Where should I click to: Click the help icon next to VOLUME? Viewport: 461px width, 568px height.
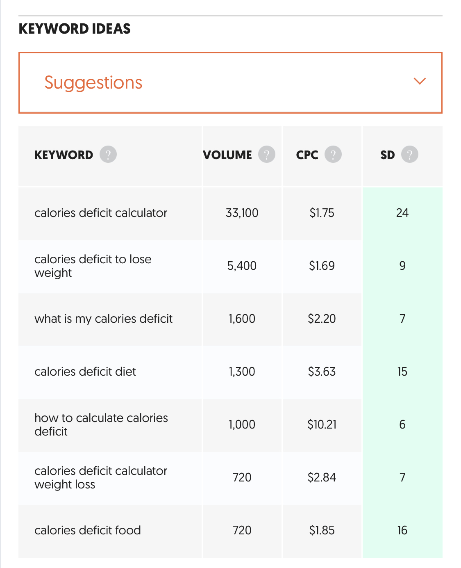click(x=267, y=155)
